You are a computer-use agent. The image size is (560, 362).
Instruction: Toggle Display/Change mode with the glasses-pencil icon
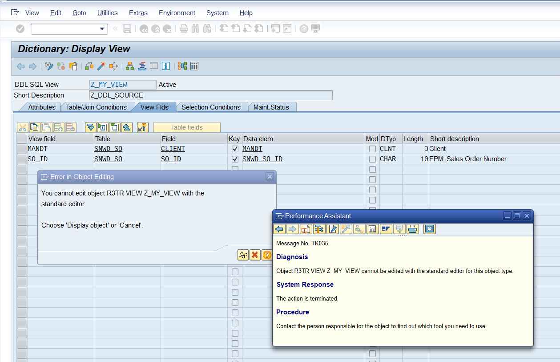pos(49,66)
